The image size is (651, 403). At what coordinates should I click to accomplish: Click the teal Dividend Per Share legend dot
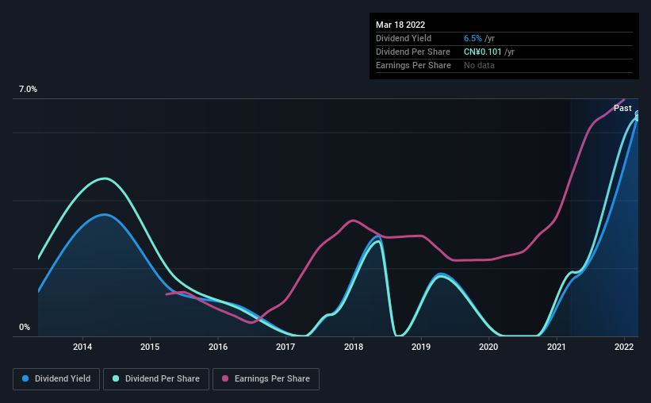116,378
